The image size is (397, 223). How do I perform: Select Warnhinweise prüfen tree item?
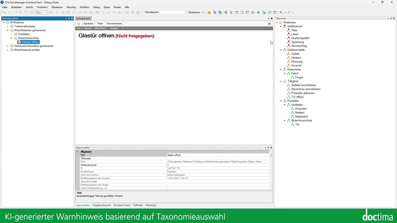pos(27,50)
